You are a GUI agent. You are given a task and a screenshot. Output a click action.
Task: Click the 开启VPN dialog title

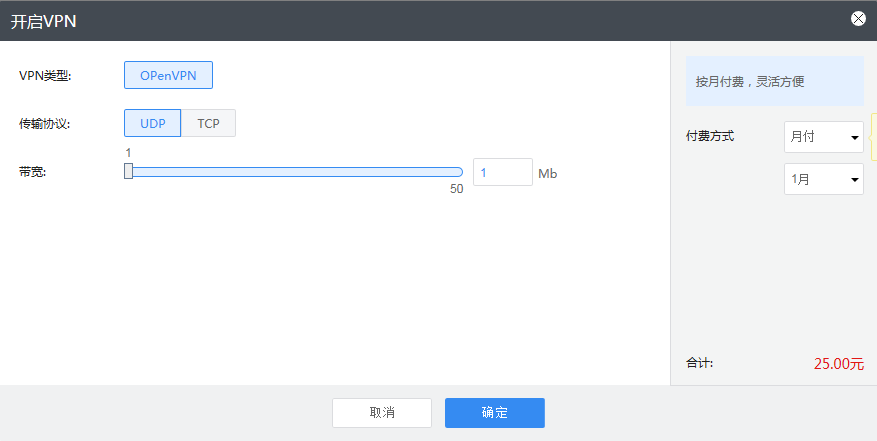[44, 22]
